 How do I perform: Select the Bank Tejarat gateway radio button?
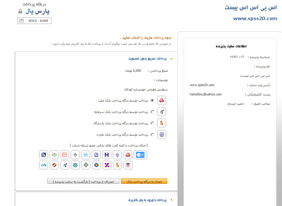pos(152,135)
